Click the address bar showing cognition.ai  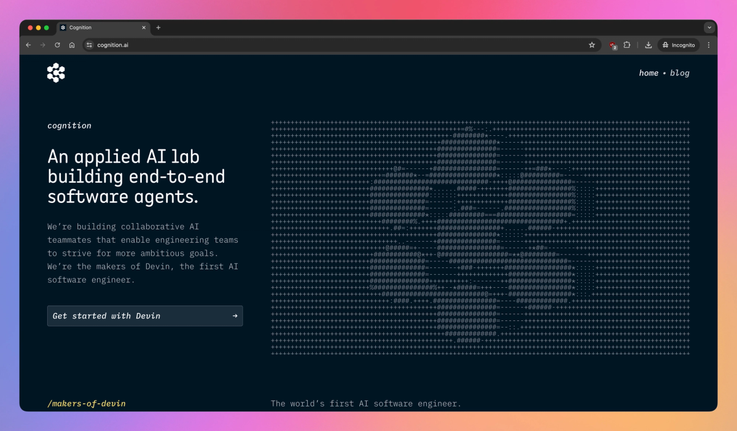pyautogui.click(x=341, y=45)
